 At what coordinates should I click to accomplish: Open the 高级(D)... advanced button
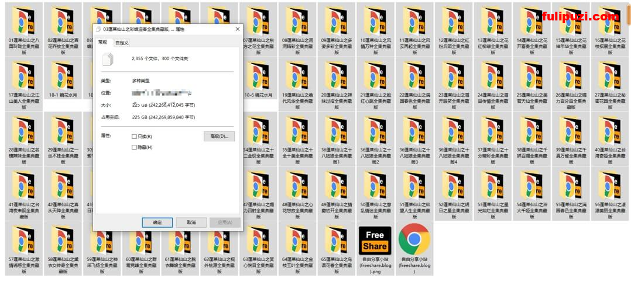tap(219, 136)
